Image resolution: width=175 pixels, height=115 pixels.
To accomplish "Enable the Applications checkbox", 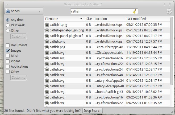I will (8, 67).
